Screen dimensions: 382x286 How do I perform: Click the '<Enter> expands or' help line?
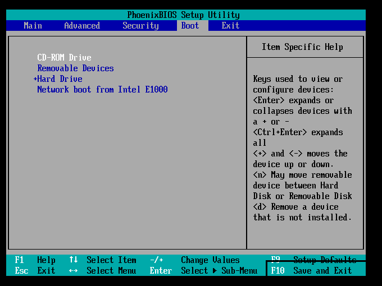pyautogui.click(x=293, y=100)
